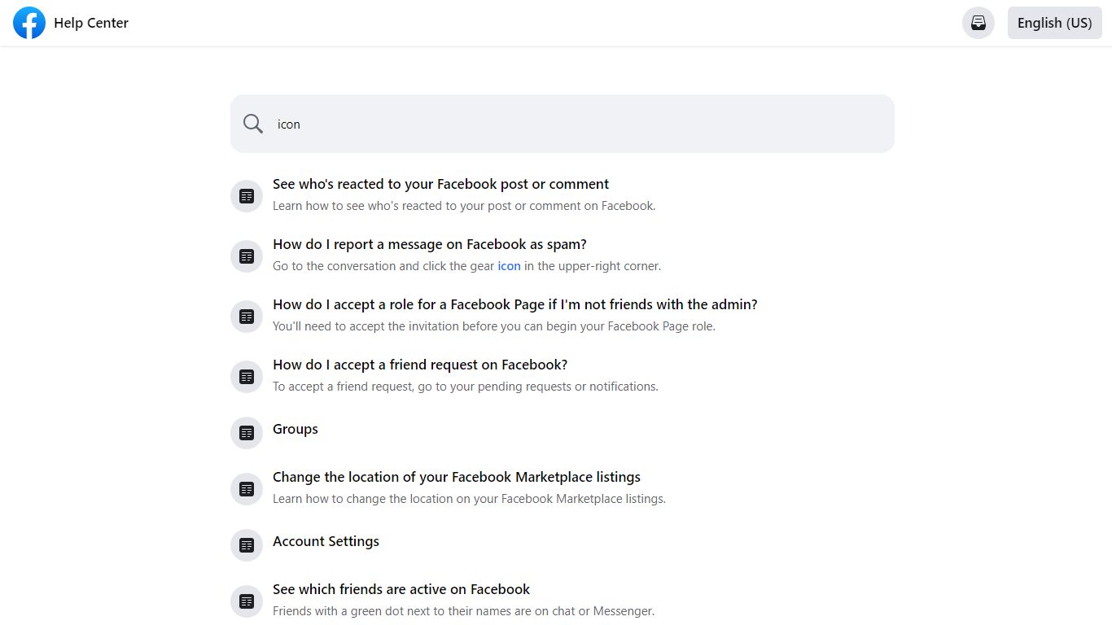Open the support inbox icon
This screenshot has width=1112, height=625.
(x=978, y=23)
